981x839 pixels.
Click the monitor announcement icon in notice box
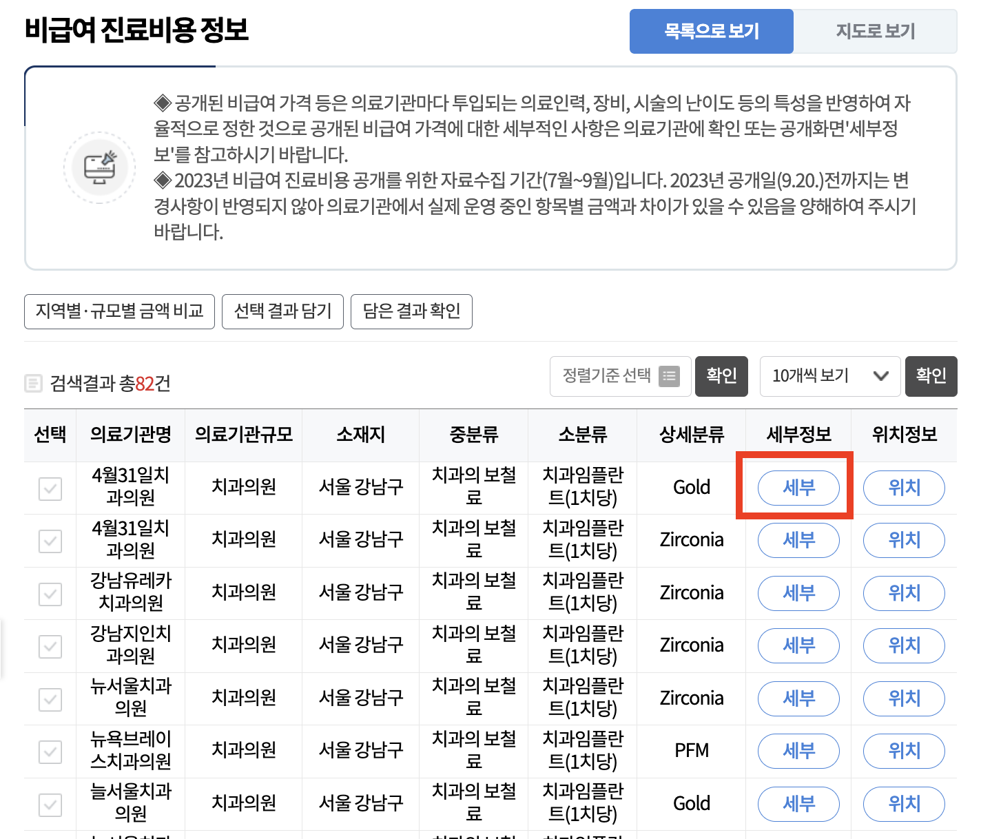click(99, 167)
